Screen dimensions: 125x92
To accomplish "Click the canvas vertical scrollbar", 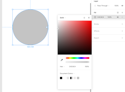I will [90, 9].
